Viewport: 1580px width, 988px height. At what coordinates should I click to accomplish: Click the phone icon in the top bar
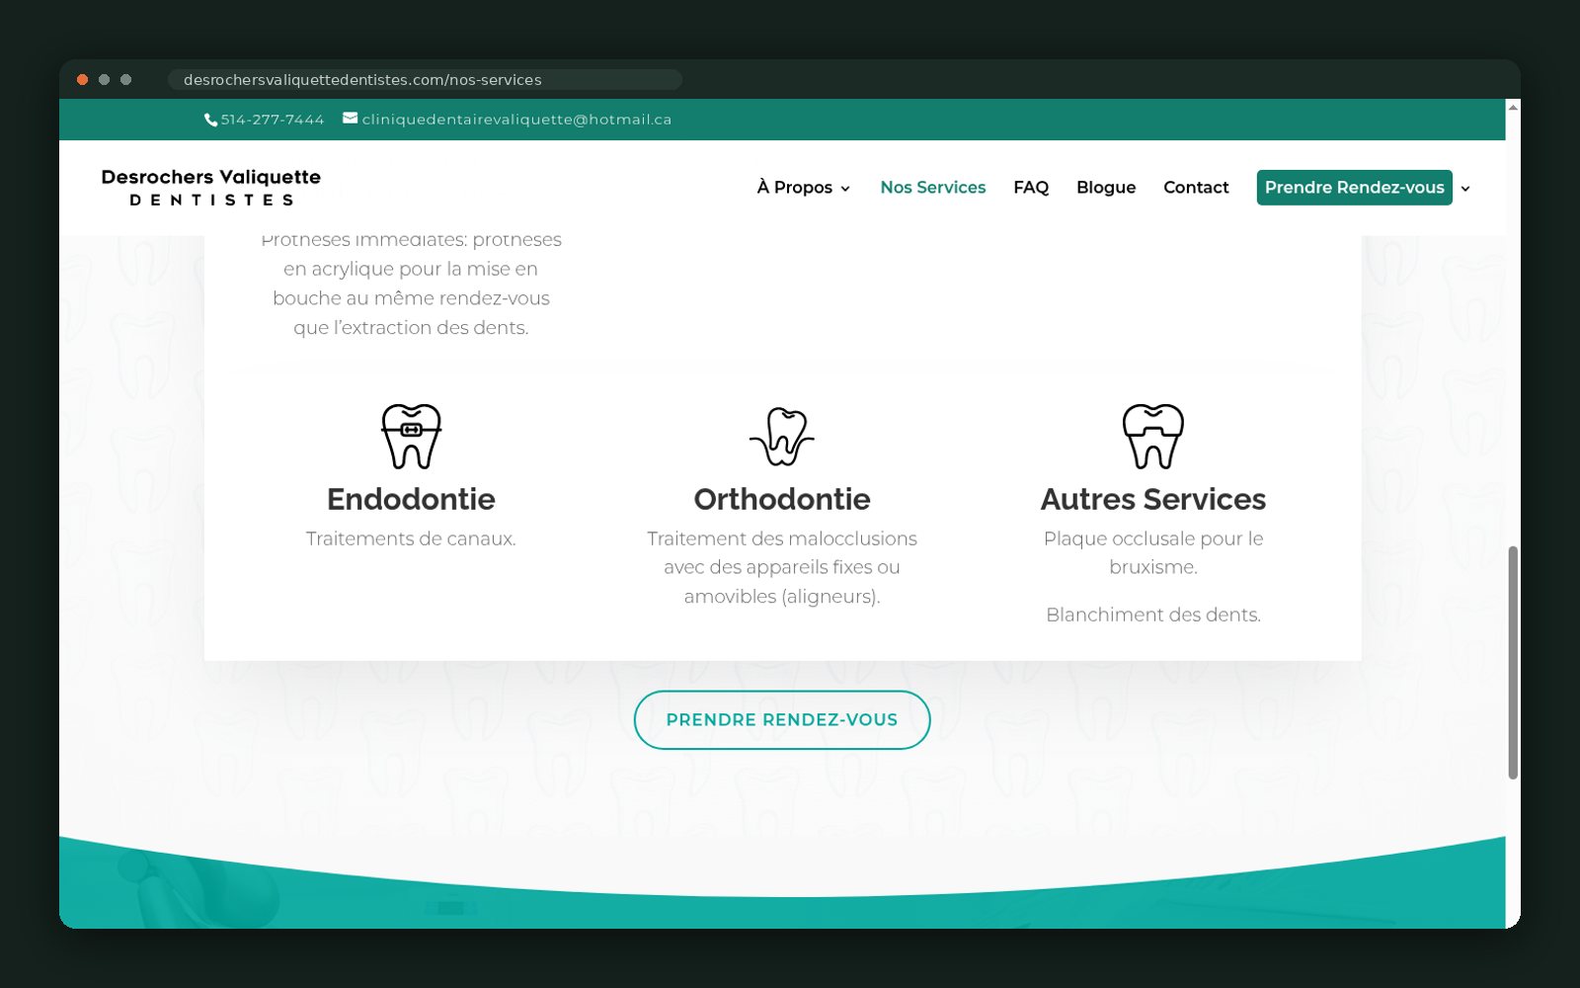(210, 120)
